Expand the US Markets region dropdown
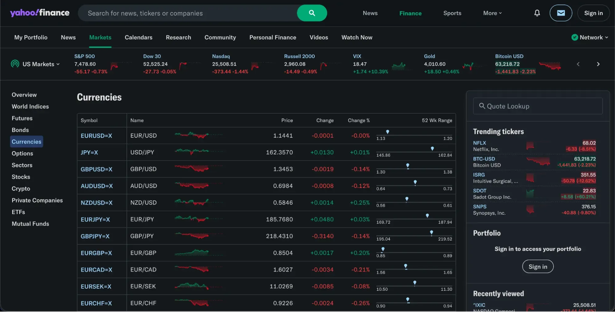The image size is (615, 312). [35, 64]
